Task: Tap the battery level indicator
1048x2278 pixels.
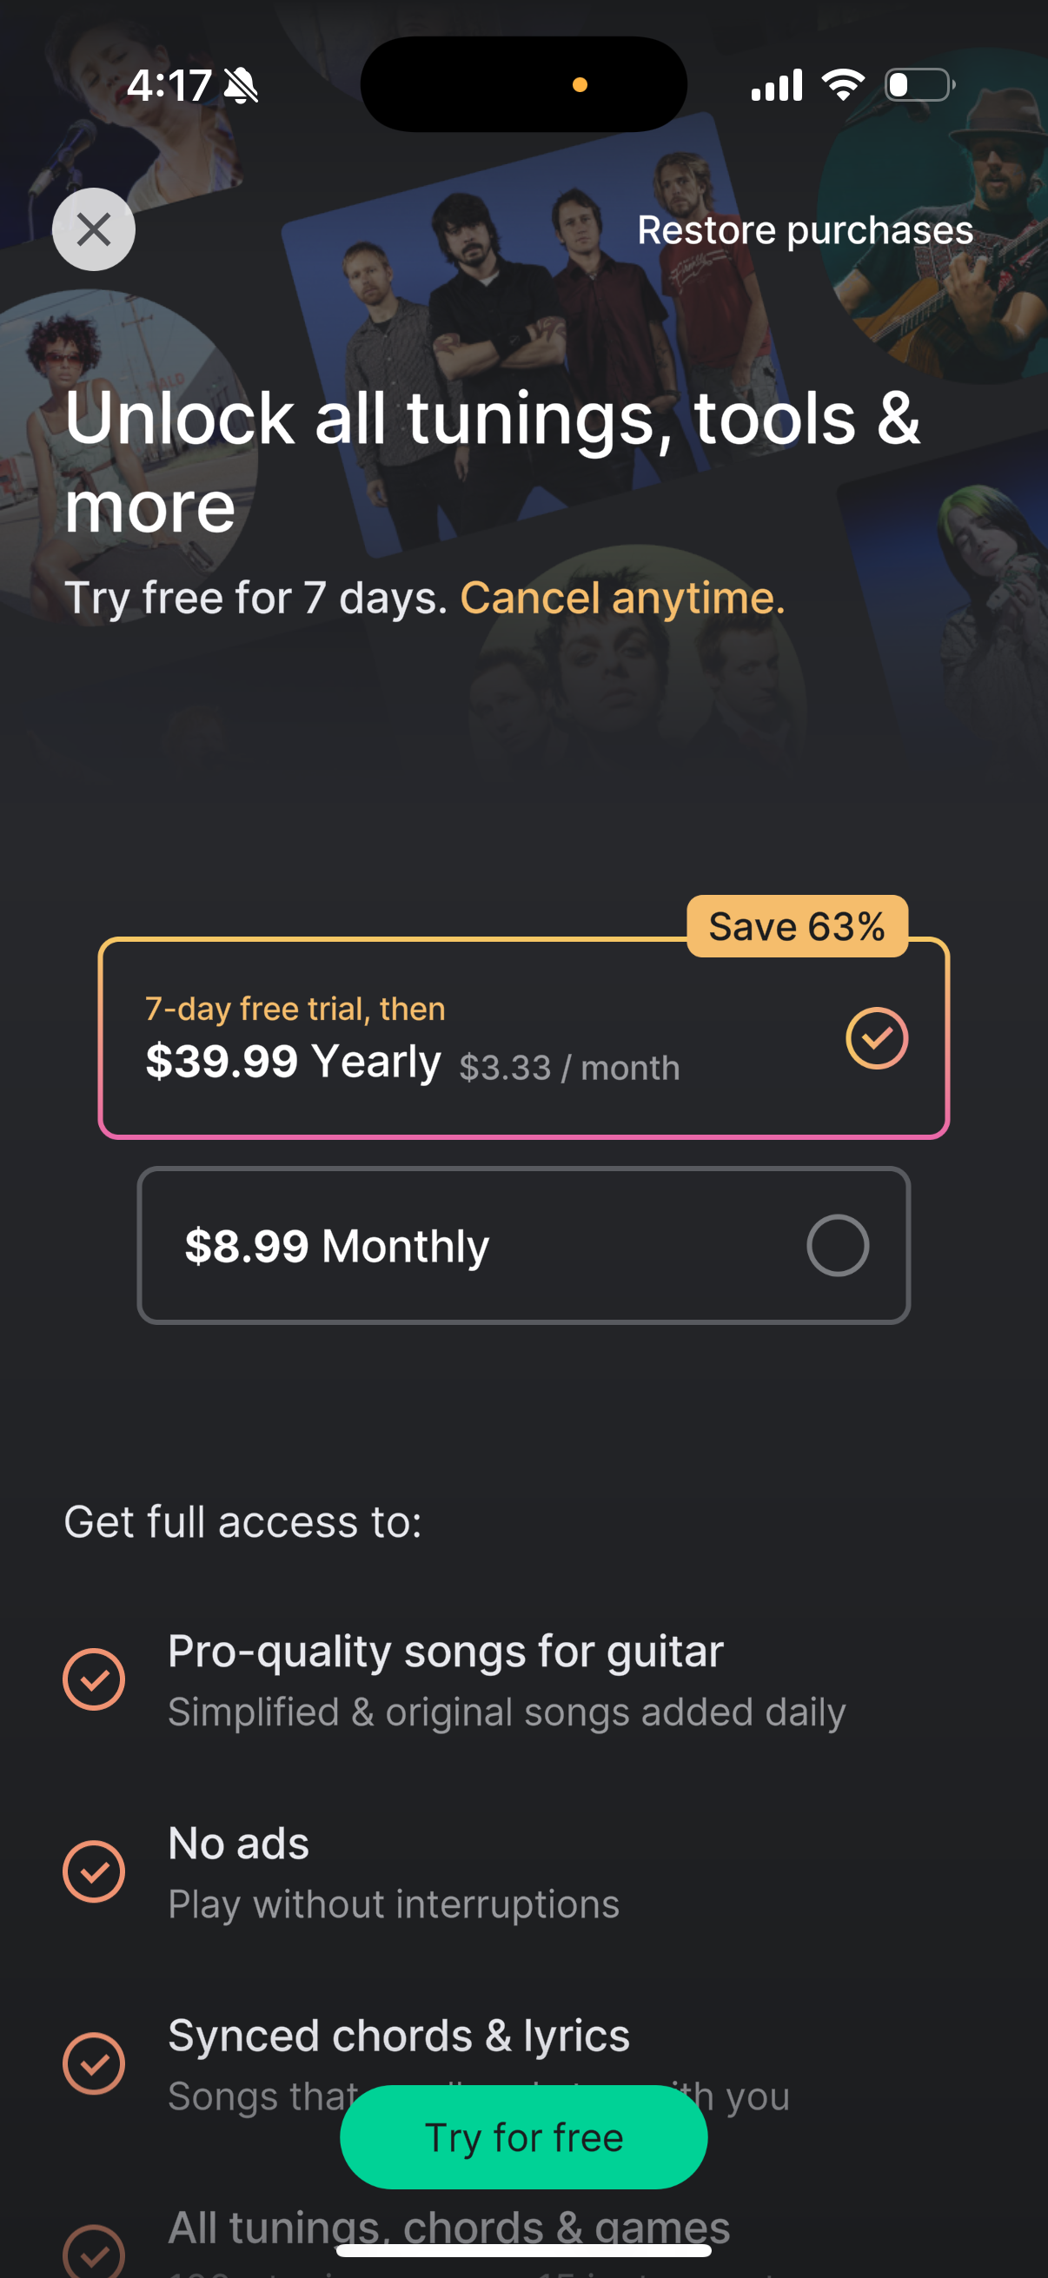Action: click(x=919, y=84)
